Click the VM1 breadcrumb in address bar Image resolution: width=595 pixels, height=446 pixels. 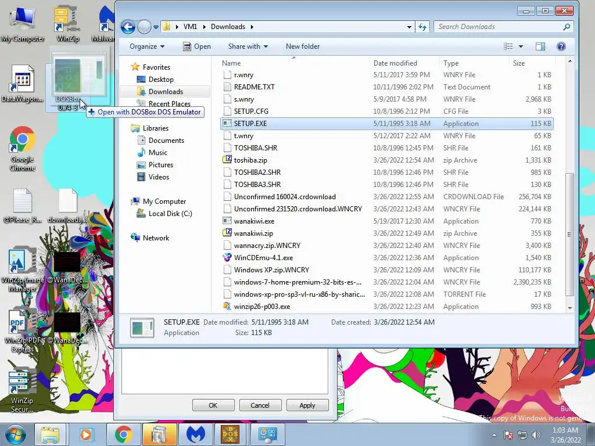(x=190, y=27)
